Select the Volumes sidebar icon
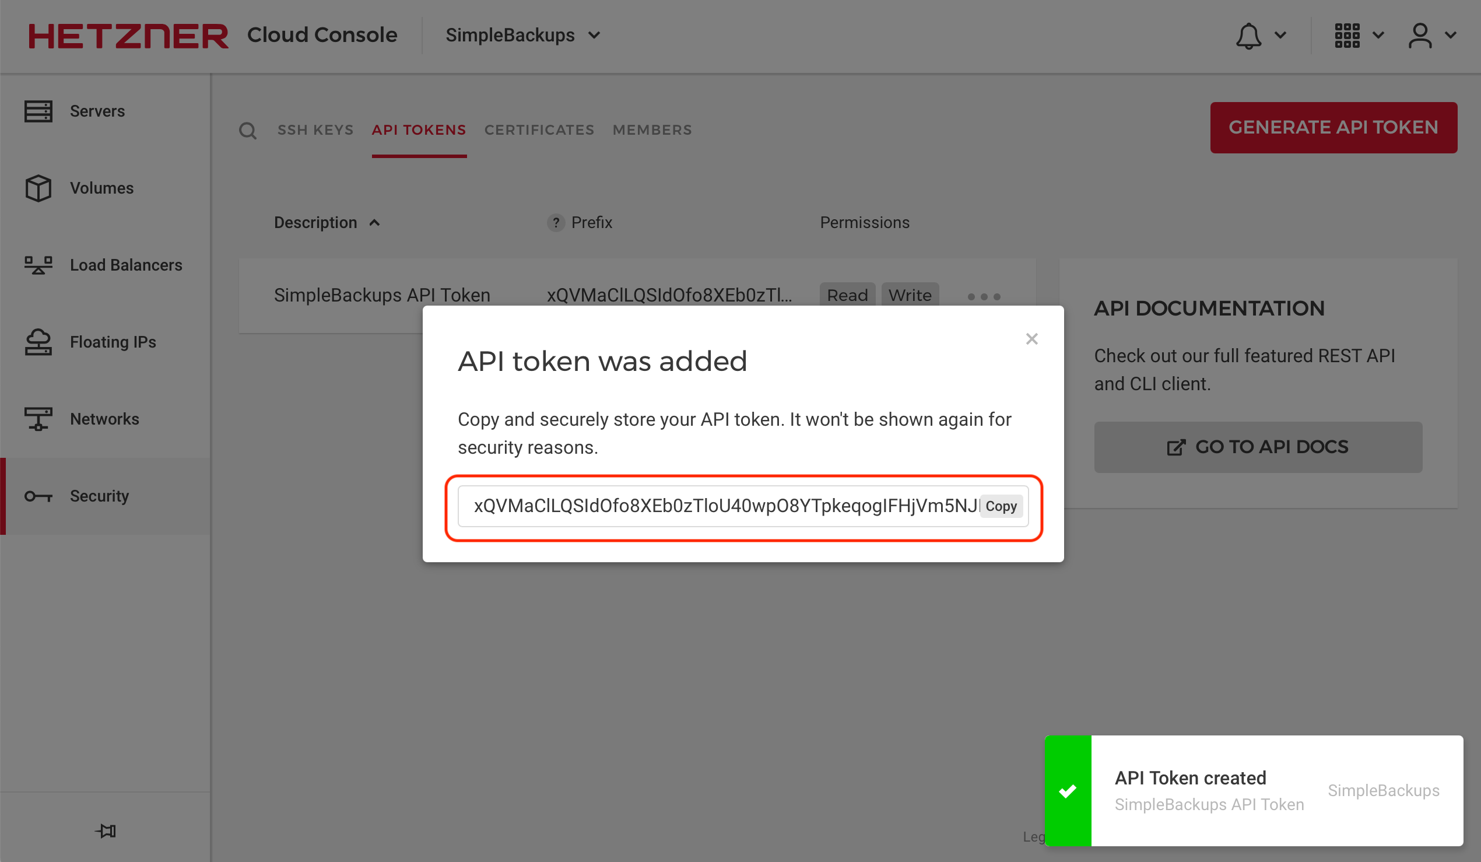The height and width of the screenshot is (862, 1481). coord(38,188)
